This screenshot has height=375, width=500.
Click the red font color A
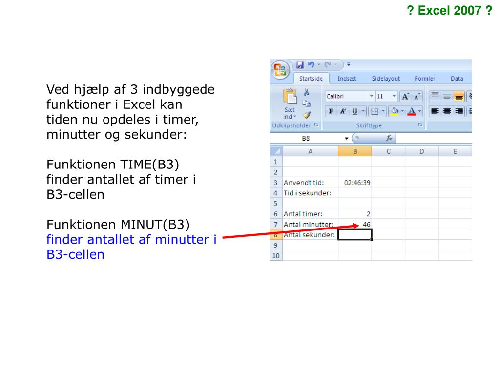(x=412, y=111)
